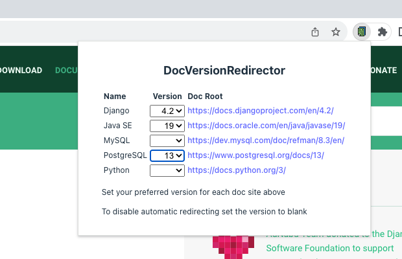402x259 pixels.
Task: Open the blank Python version dropdown
Action: pyautogui.click(x=167, y=170)
